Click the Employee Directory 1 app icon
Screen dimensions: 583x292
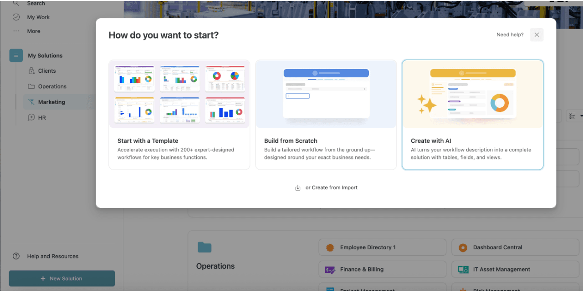(x=330, y=247)
